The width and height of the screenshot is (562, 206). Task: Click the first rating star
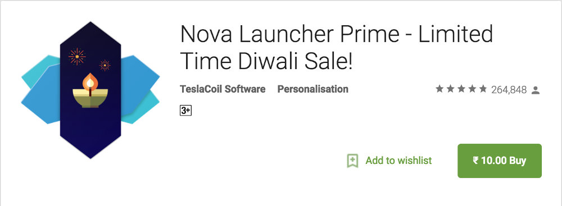[x=439, y=89]
